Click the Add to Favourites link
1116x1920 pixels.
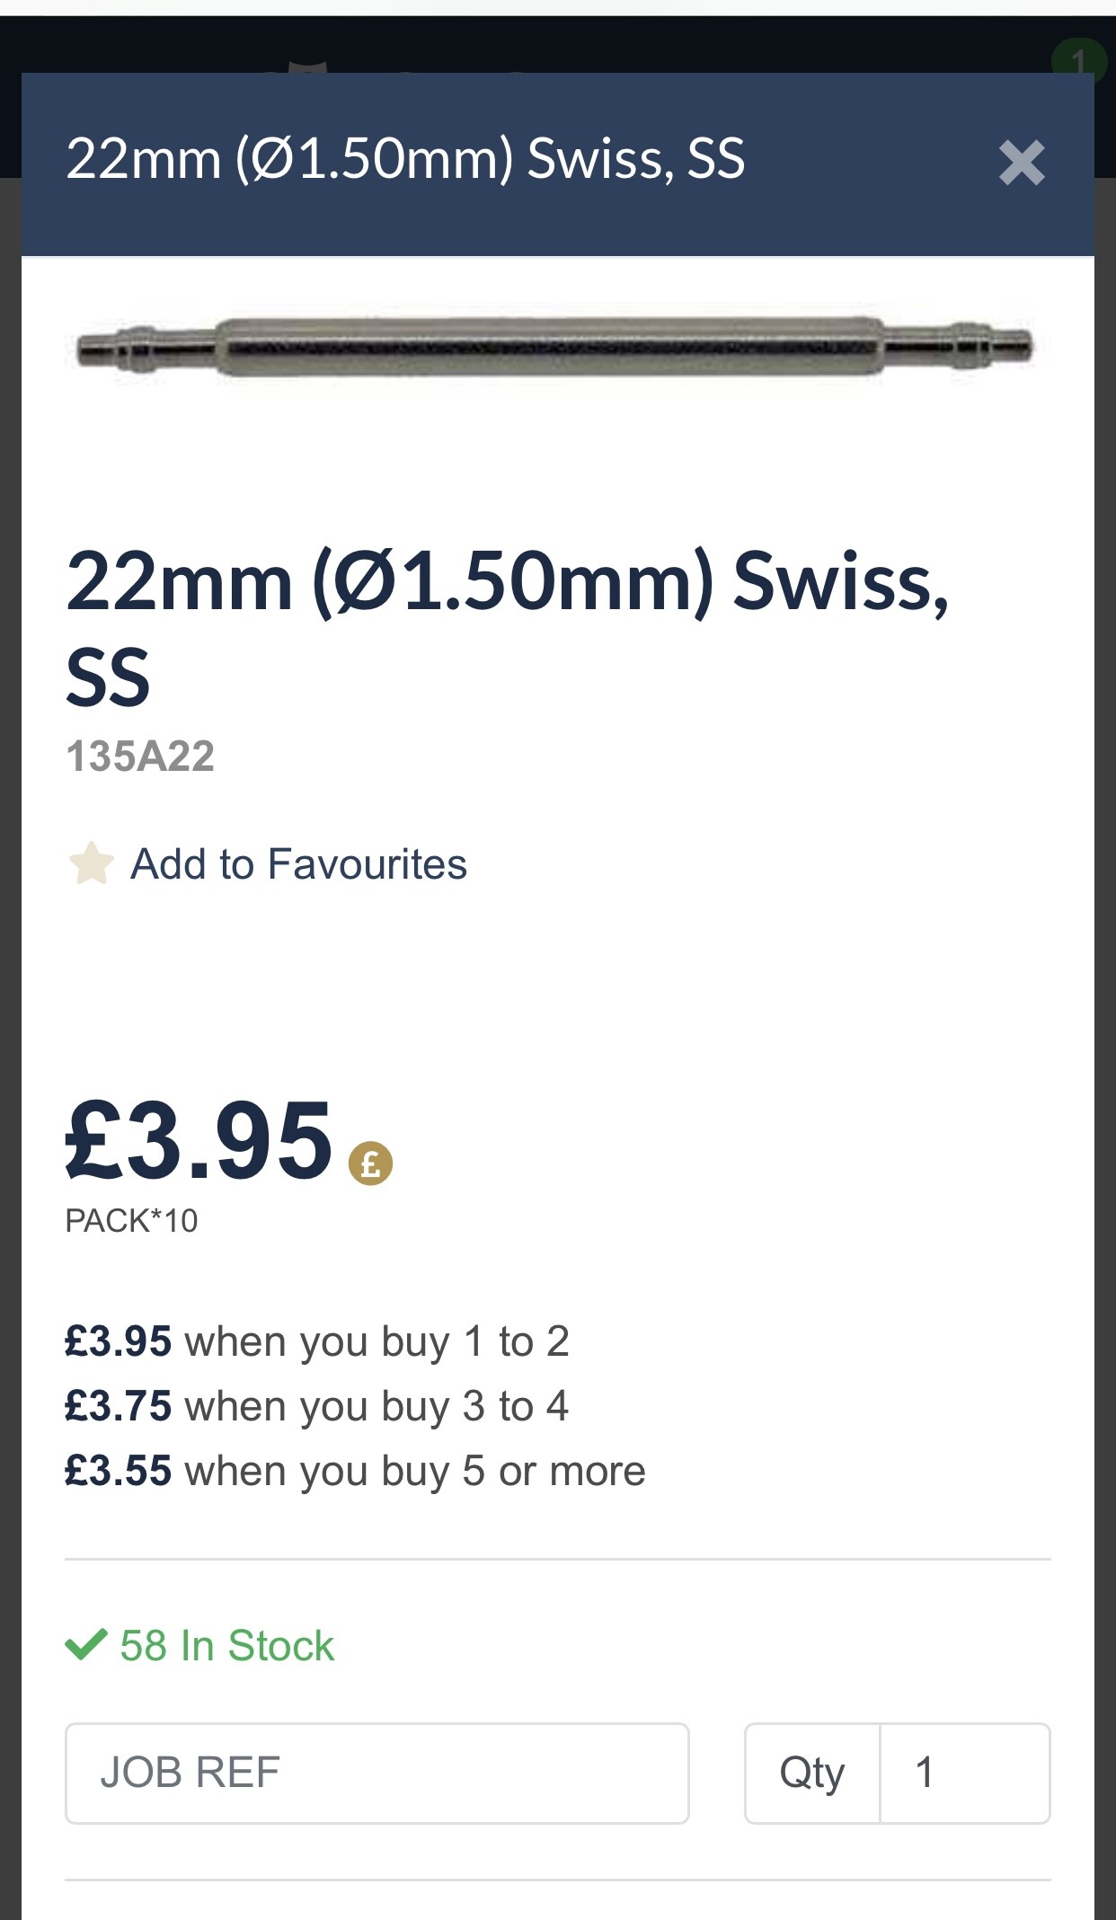pyautogui.click(x=298, y=864)
